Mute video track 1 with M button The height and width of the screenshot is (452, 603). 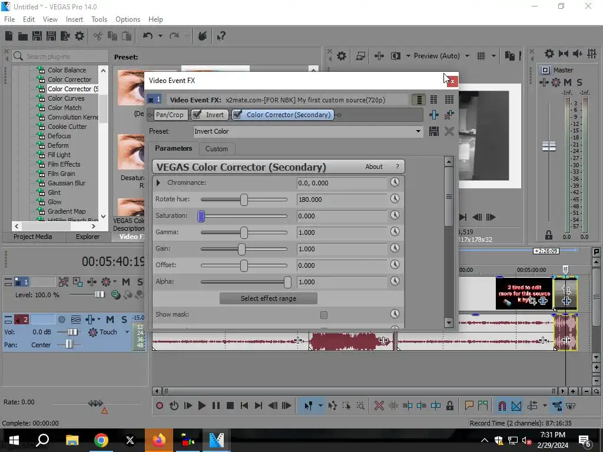[x=126, y=282]
